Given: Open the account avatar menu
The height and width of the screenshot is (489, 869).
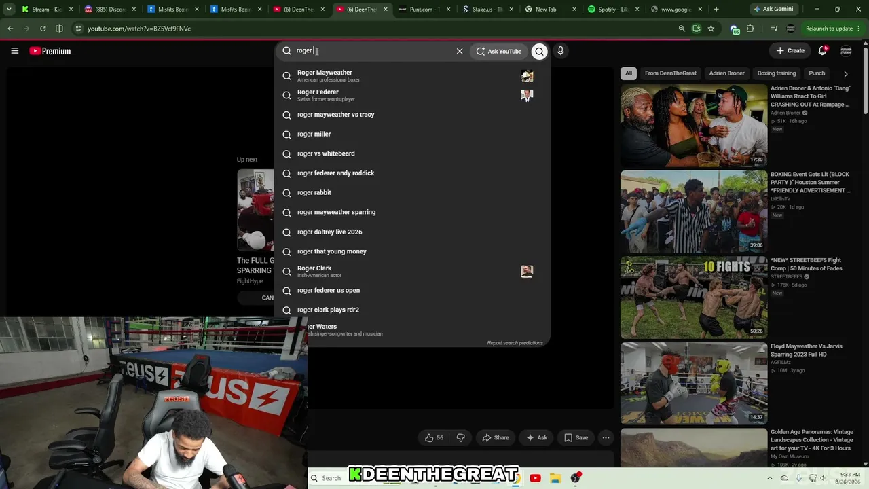Looking at the screenshot, I should 846,51.
